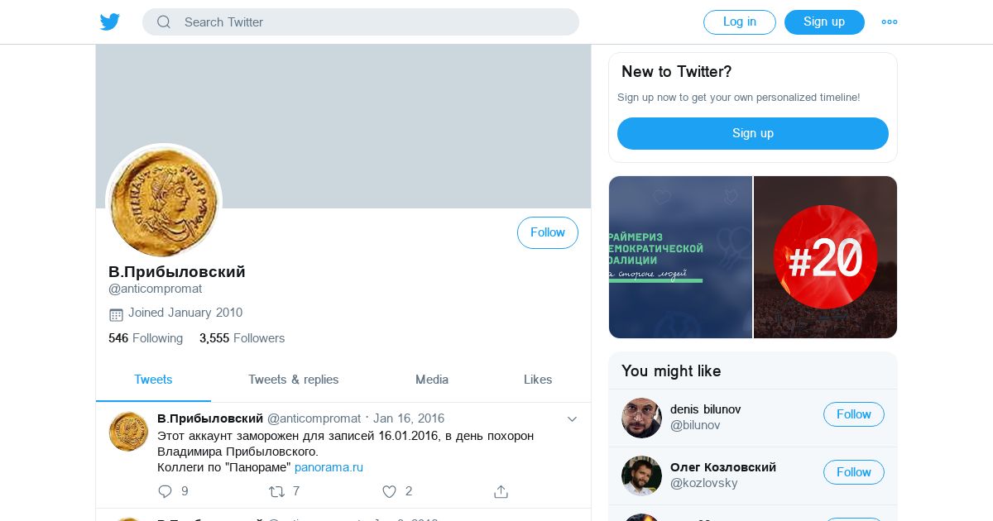Follow В.Прибыловский's profile
The height and width of the screenshot is (521, 993).
547,233
